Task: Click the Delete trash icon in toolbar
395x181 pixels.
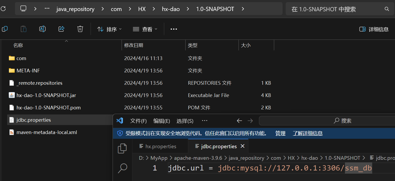Action: coord(80,29)
